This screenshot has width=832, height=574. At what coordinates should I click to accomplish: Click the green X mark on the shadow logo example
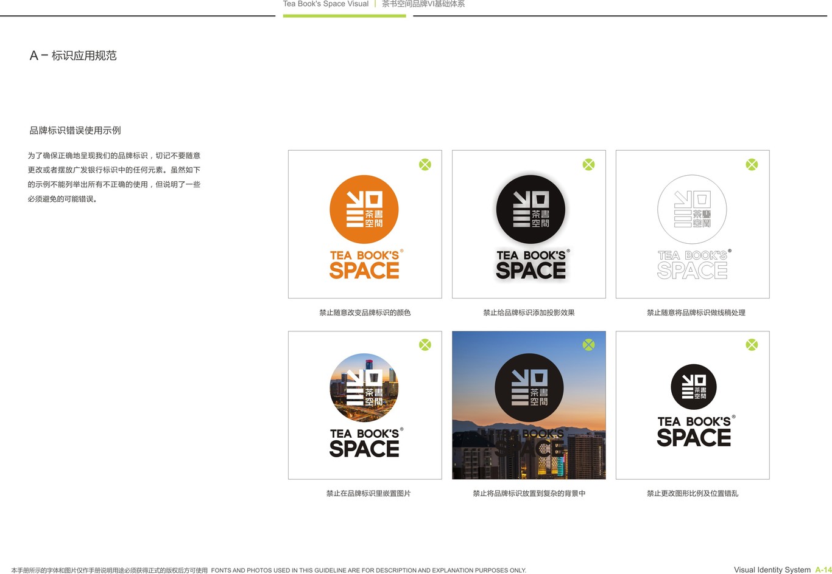(588, 164)
